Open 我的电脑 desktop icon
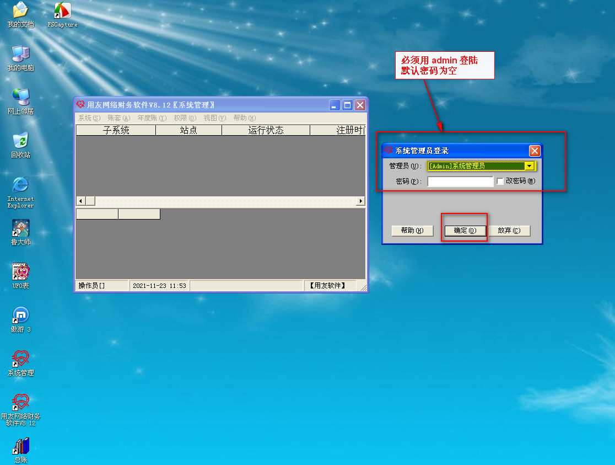This screenshot has height=465, width=615. coord(20,54)
